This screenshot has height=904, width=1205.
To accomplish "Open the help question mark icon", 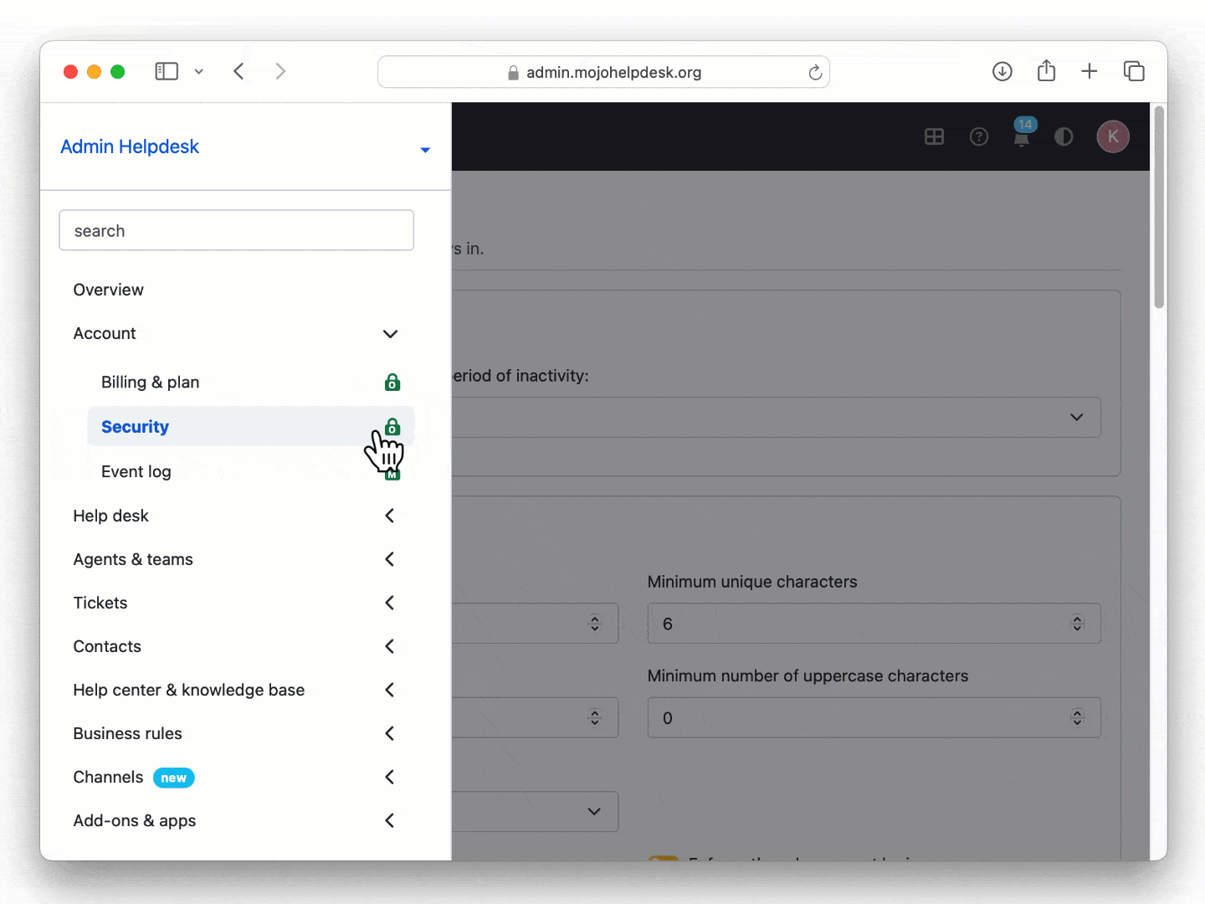I will [x=978, y=136].
